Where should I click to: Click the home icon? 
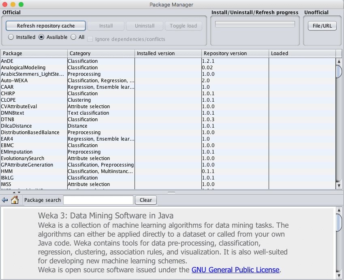tap(15, 200)
